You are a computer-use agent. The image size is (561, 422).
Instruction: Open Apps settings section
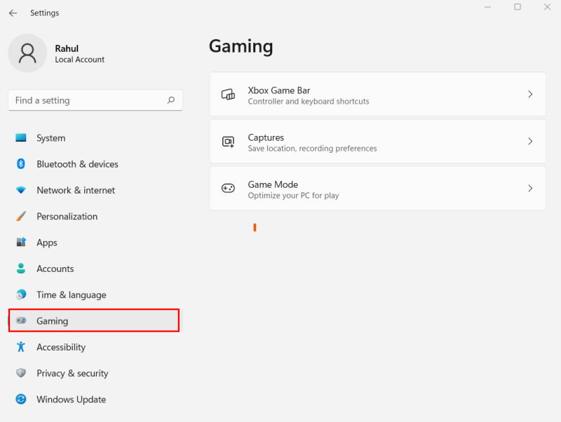click(x=94, y=243)
